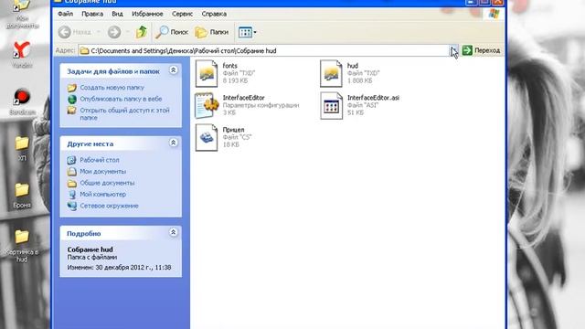Select the Bandicam desktop shortcut
585x329 pixels.
coord(22,101)
